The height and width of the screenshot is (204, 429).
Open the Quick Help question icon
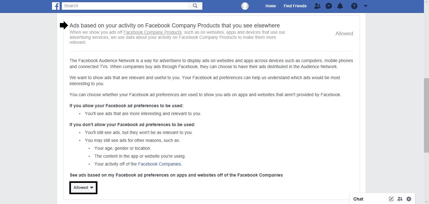point(354,6)
